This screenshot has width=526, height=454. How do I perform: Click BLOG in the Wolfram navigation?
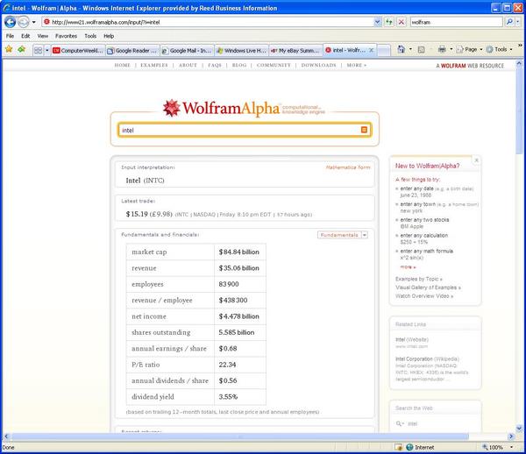(239, 65)
